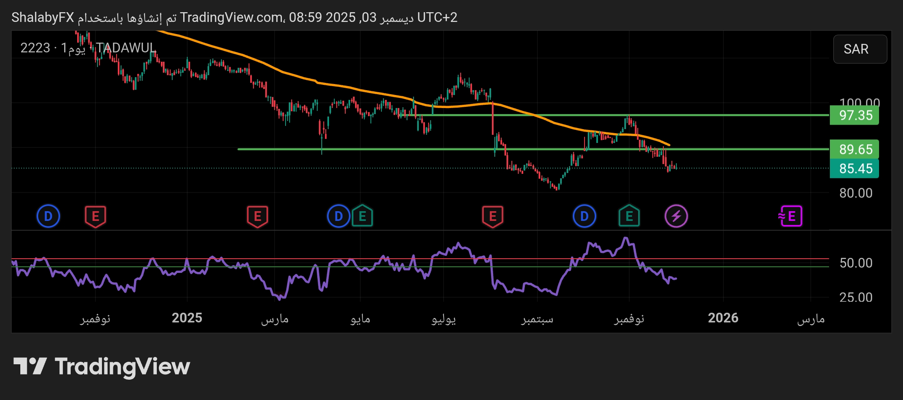The width and height of the screenshot is (903, 400).
Task: Open the red E earnings marker above March
Action: click(x=258, y=216)
